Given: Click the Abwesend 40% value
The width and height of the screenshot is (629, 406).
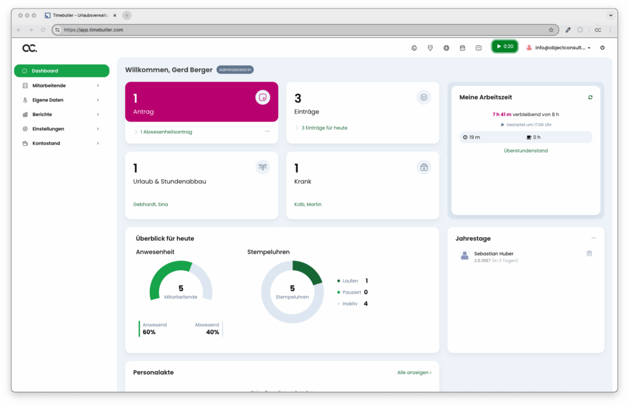Looking at the screenshot, I should coord(213,332).
